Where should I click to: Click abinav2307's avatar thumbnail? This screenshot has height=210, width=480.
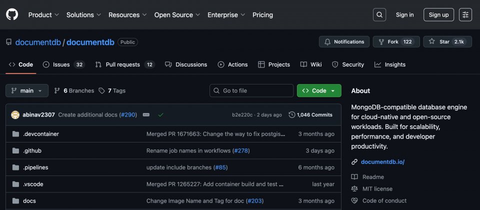[x=15, y=114]
